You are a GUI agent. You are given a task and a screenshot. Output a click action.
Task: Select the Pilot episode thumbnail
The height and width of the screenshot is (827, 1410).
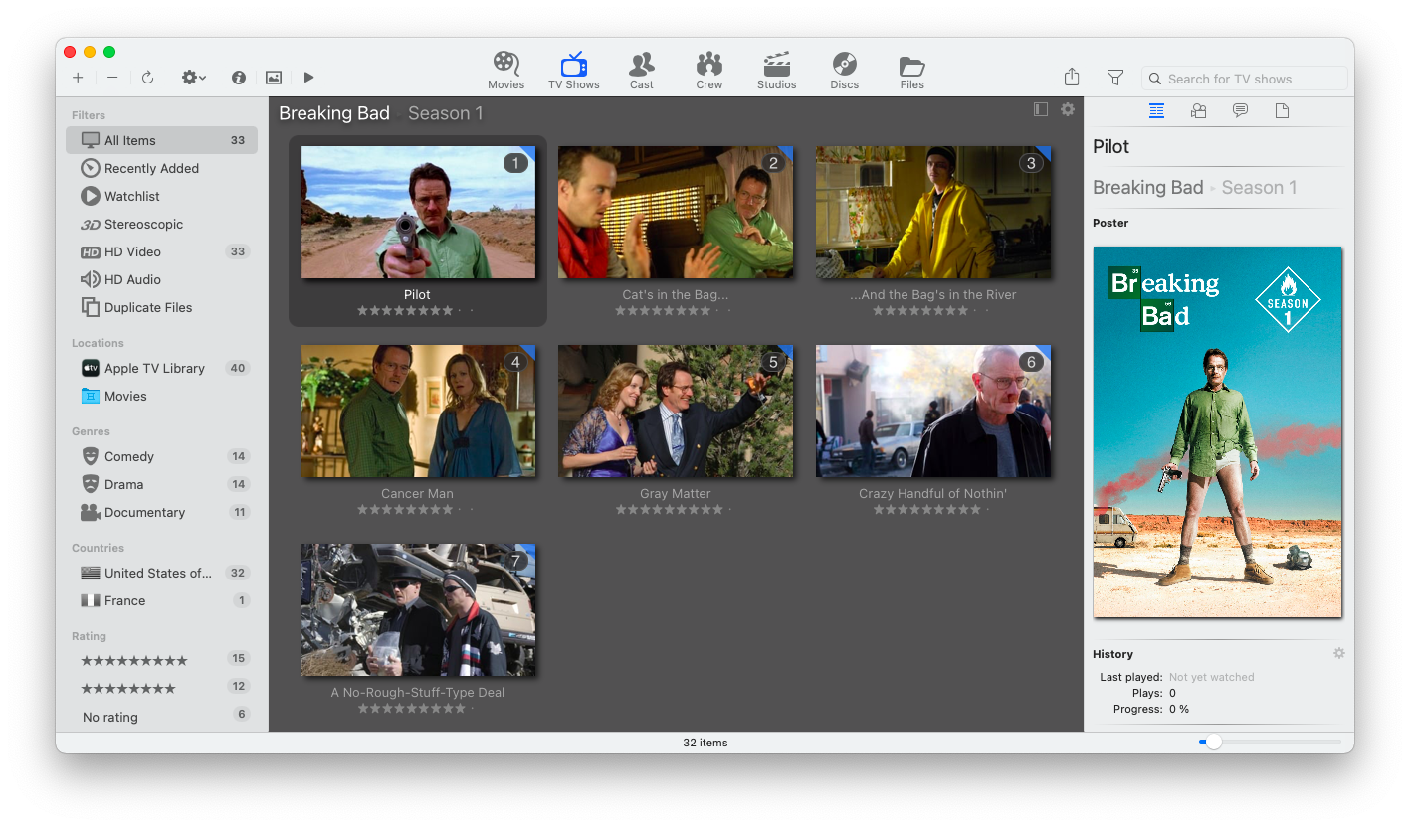click(x=418, y=213)
